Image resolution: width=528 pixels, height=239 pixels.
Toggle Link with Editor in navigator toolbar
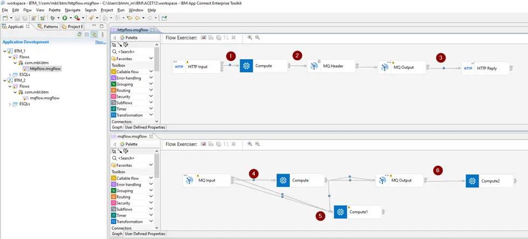(94, 34)
